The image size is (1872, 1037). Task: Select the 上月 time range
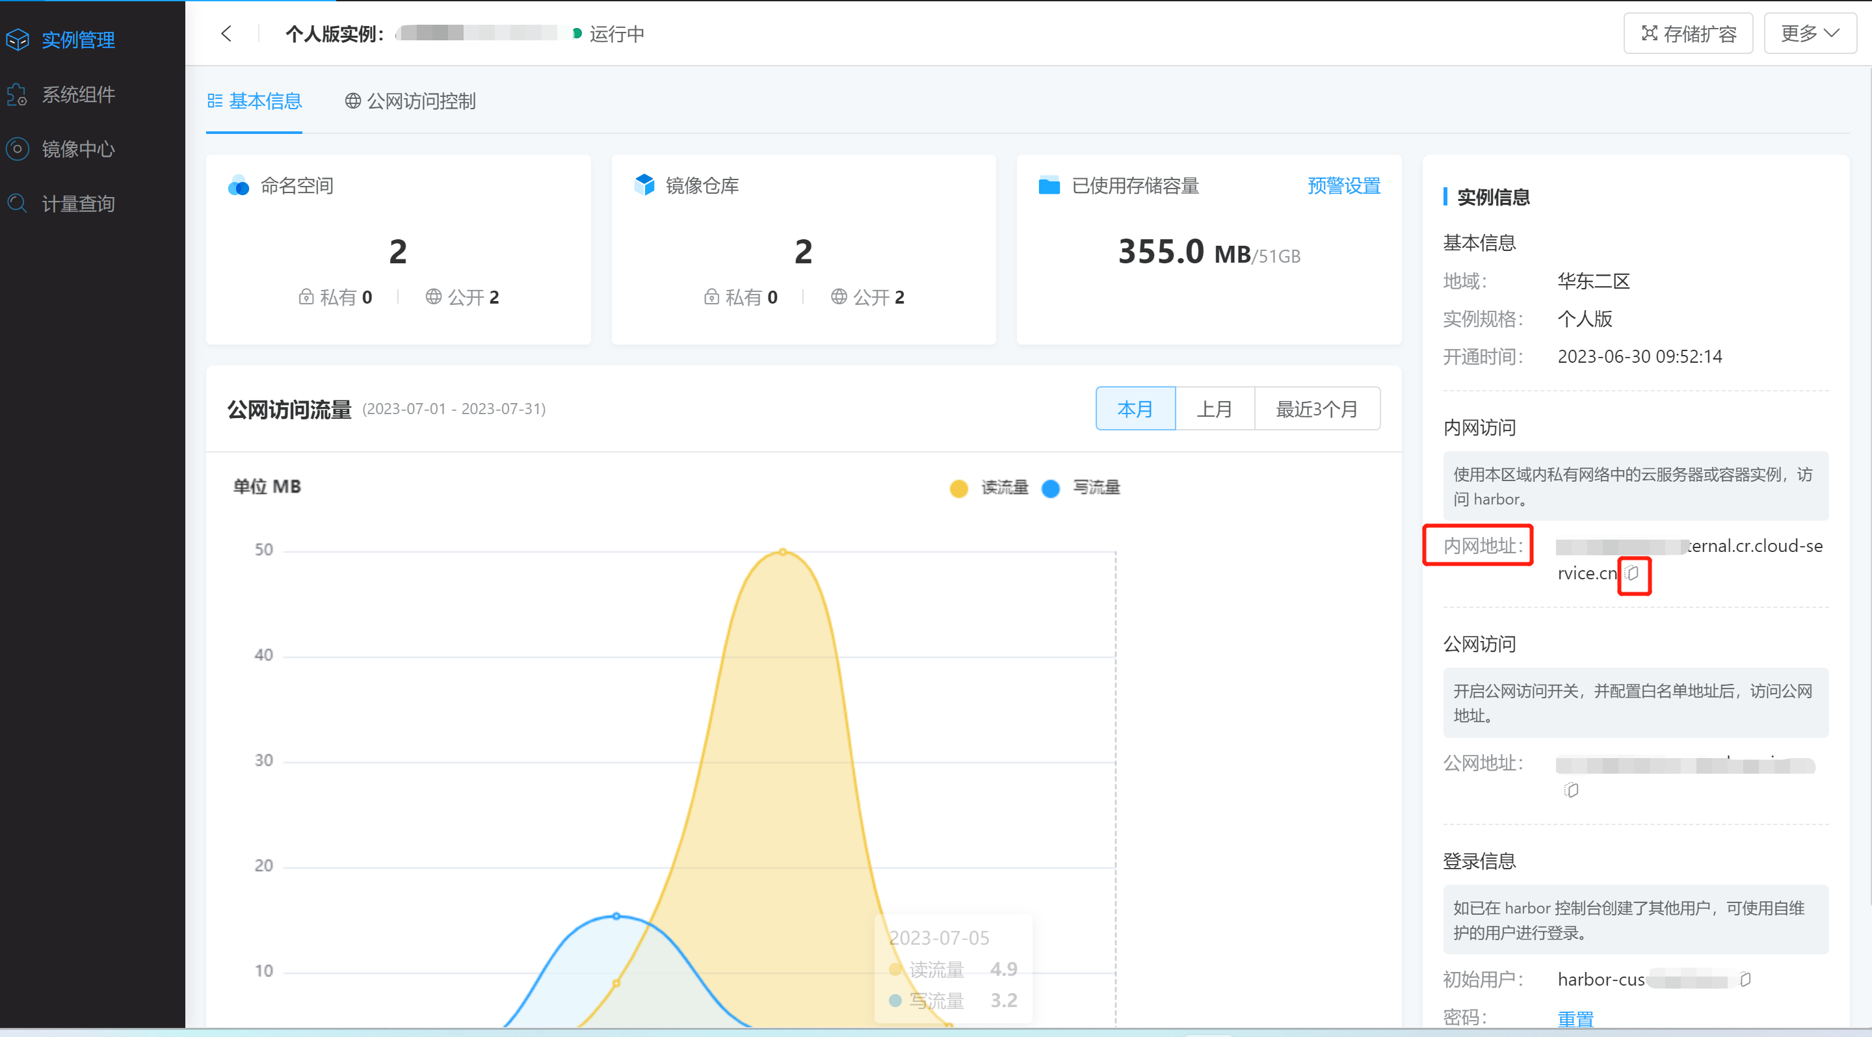(x=1215, y=408)
